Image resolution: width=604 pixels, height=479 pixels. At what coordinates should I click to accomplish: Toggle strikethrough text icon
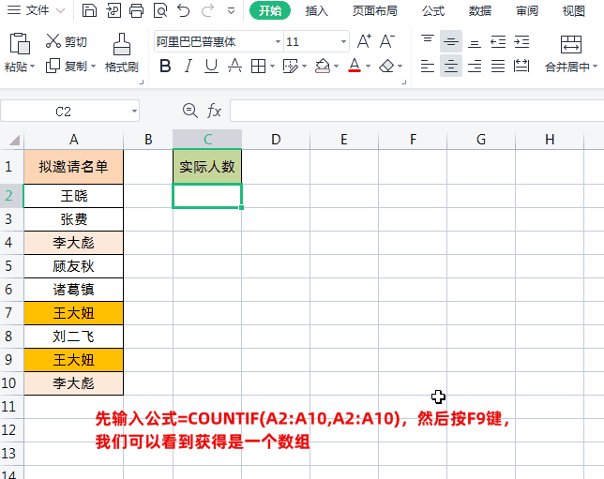(x=234, y=67)
